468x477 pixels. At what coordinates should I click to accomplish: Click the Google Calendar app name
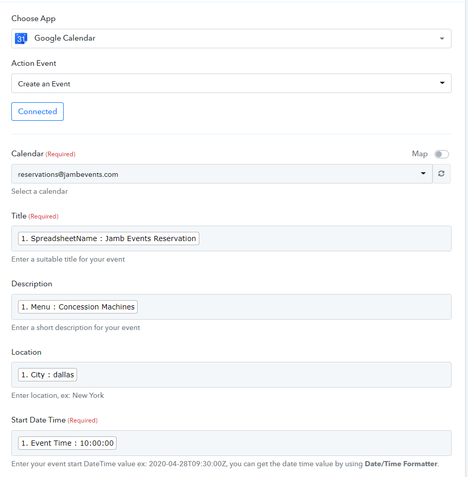pyautogui.click(x=65, y=39)
